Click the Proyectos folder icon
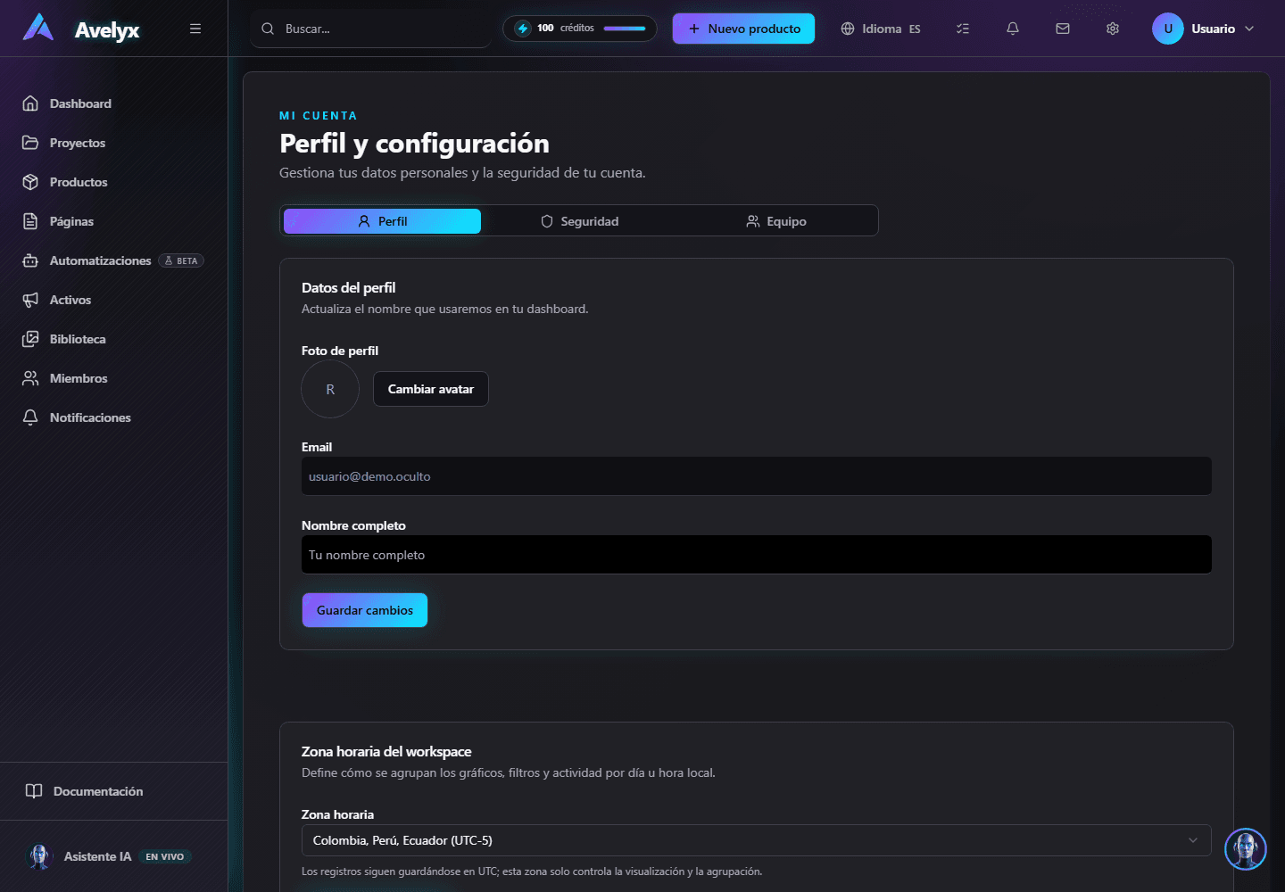The height and width of the screenshot is (892, 1285). click(30, 143)
